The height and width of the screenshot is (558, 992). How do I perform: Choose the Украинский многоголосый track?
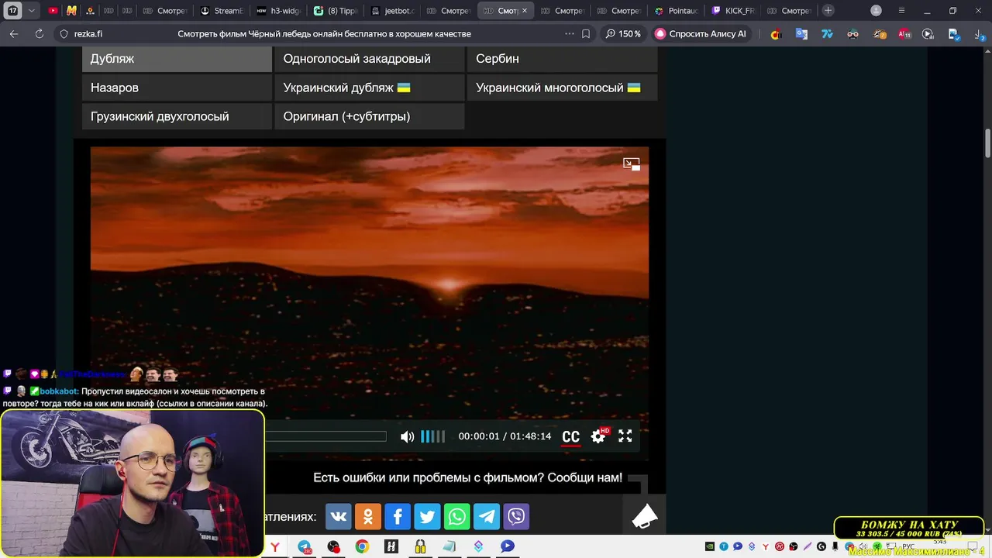pyautogui.click(x=562, y=88)
